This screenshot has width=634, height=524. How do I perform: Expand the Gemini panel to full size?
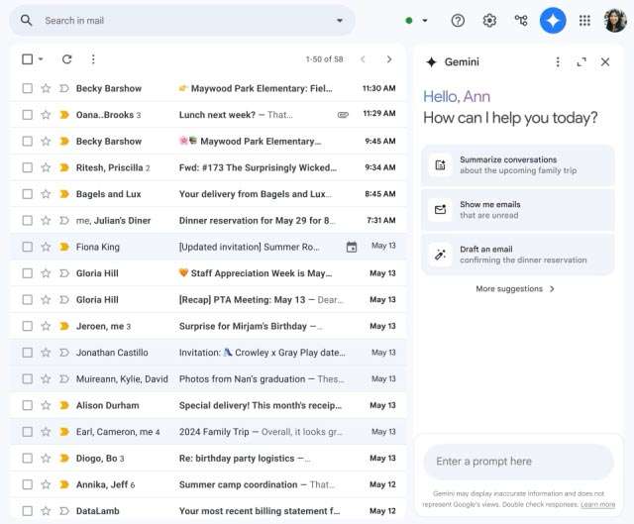tap(581, 61)
